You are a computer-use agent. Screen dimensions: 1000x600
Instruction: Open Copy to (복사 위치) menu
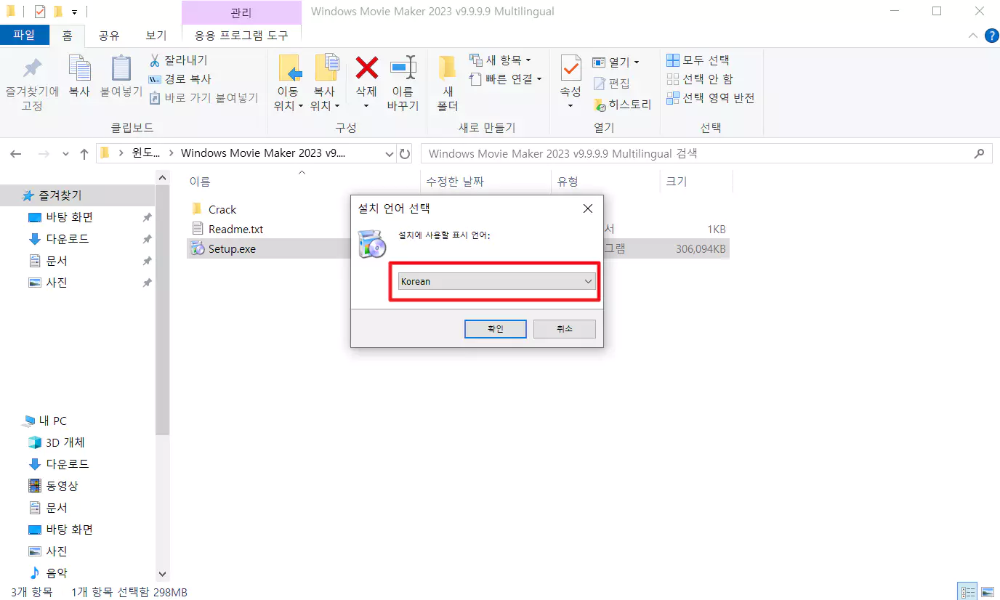325,83
